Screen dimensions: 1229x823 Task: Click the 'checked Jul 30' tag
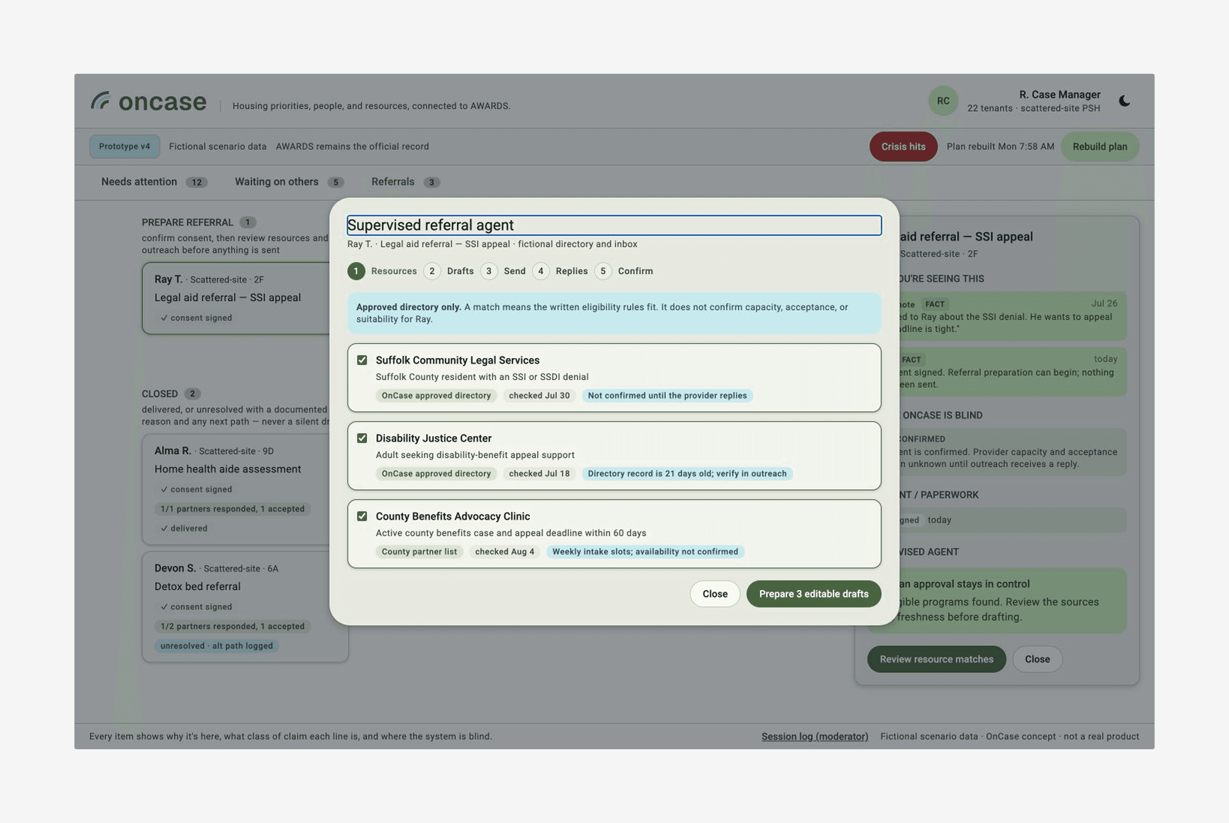[539, 396]
